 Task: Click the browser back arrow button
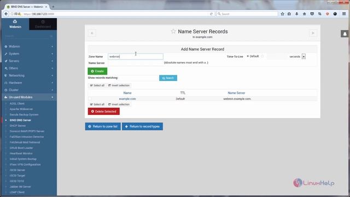click(6, 14)
